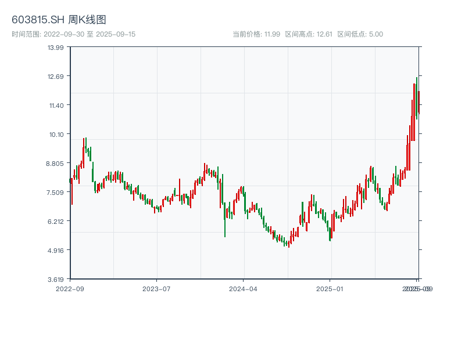The width and height of the screenshot is (465, 348).
Task: Click the y-axis label 8.805
Action: [x=55, y=164]
